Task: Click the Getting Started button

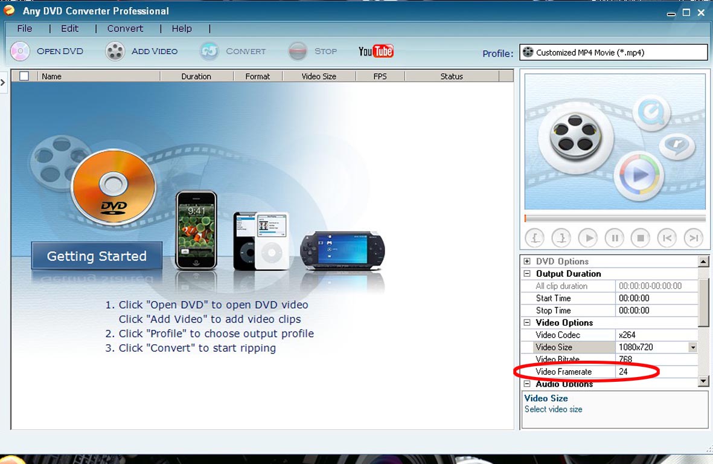Action: pyautogui.click(x=97, y=256)
